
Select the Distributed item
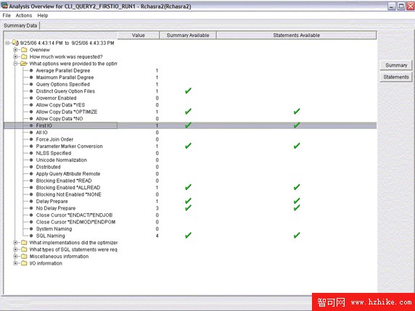pyautogui.click(x=48, y=167)
